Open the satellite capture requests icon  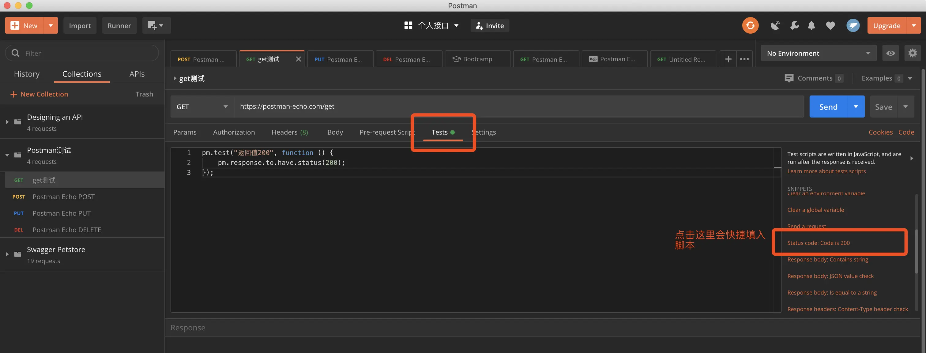click(775, 25)
